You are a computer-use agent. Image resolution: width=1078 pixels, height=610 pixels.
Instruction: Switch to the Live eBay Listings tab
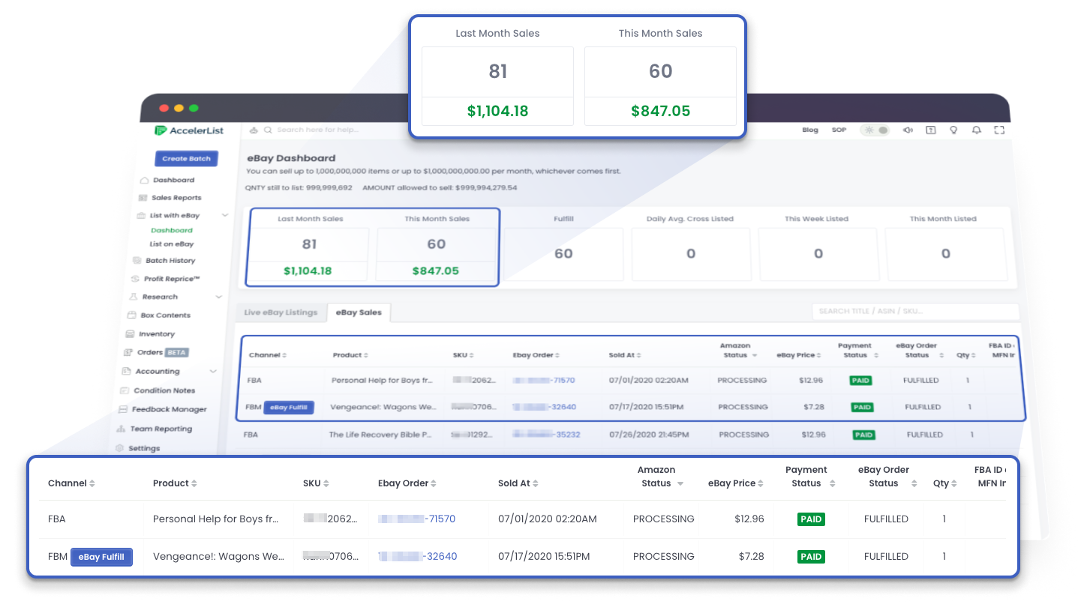coord(281,312)
